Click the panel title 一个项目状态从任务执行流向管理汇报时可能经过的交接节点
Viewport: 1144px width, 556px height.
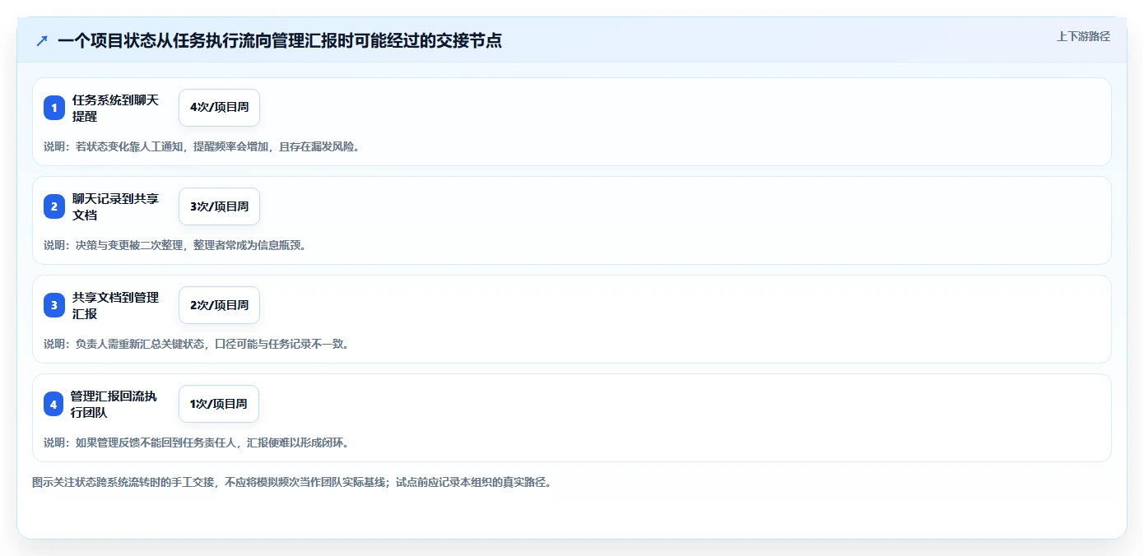pos(280,40)
